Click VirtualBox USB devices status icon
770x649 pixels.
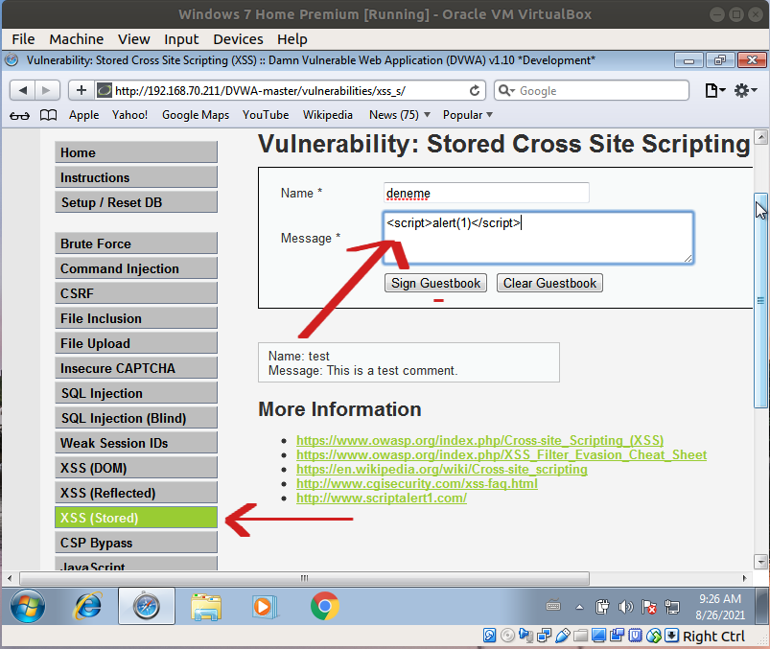point(563,636)
